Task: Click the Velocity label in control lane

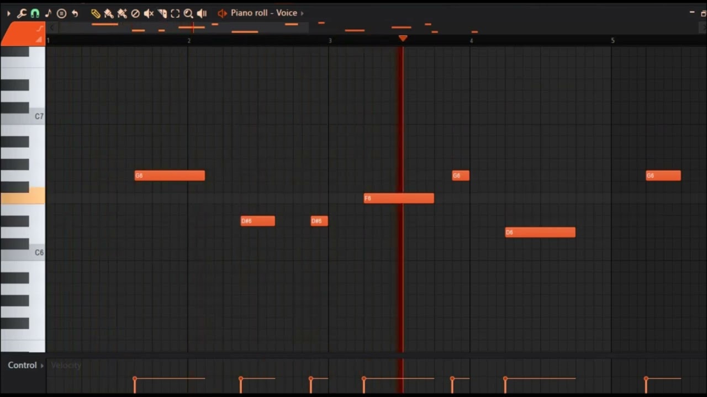Action: point(66,365)
